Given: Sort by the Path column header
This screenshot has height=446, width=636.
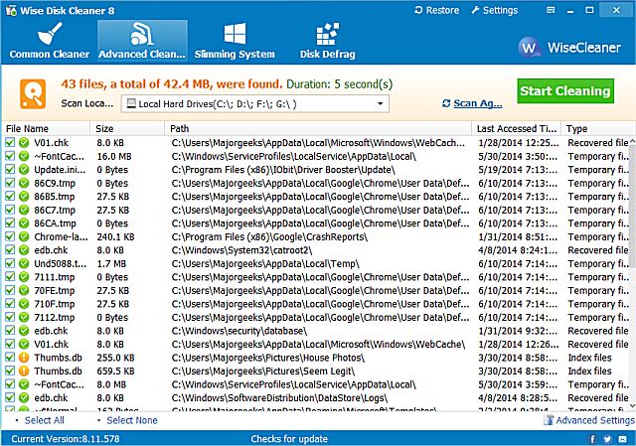Looking at the screenshot, I should point(318,128).
